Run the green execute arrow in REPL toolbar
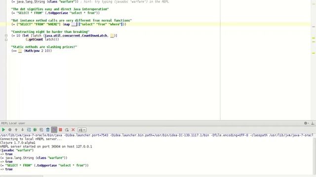 click(x=3, y=130)
